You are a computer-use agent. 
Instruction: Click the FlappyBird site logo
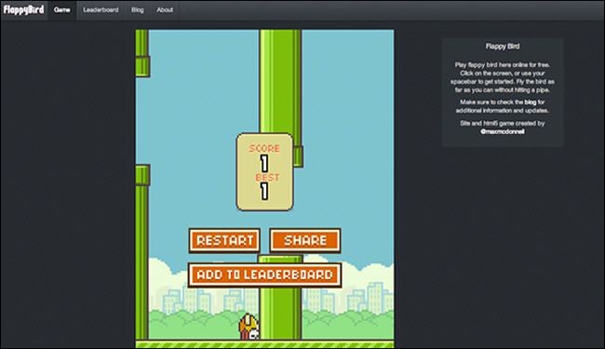tap(23, 9)
